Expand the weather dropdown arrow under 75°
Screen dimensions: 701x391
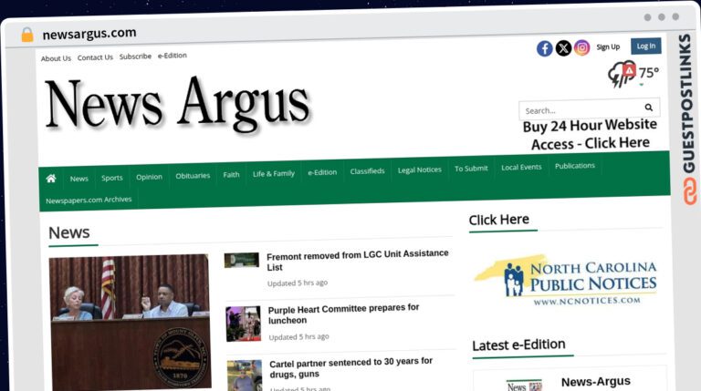642,85
